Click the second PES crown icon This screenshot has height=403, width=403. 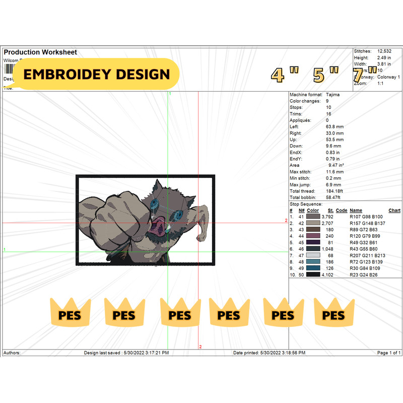(x=123, y=313)
